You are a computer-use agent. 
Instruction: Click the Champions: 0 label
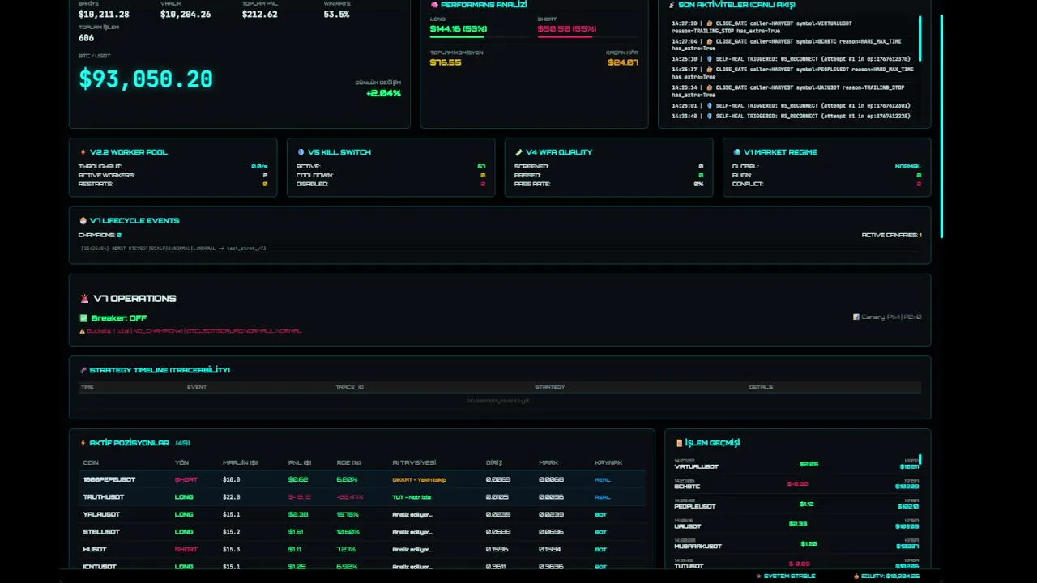100,235
